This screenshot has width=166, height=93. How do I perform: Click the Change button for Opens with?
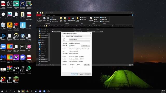[85, 46]
